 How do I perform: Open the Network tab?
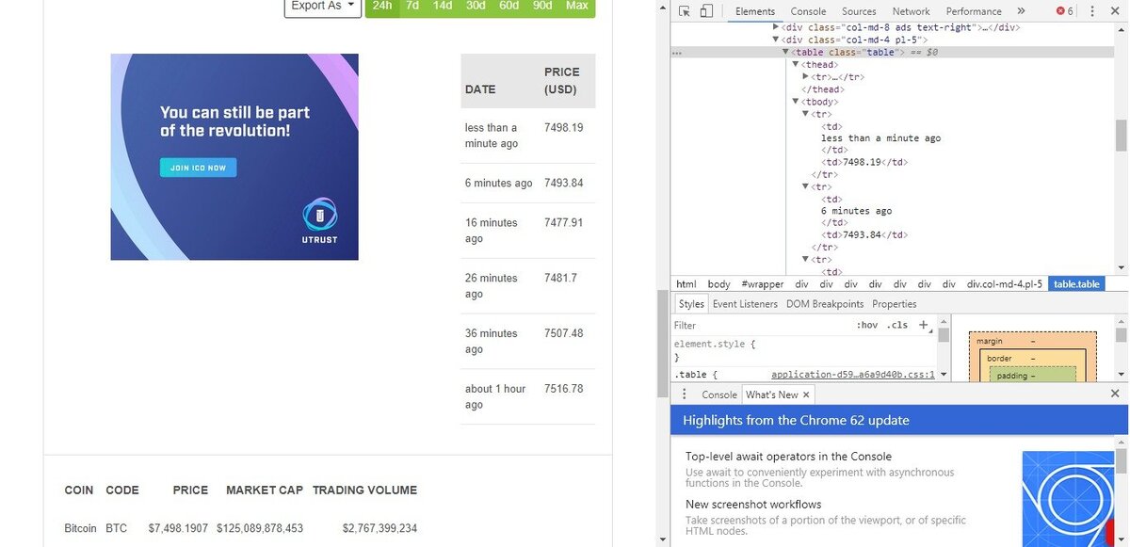(x=911, y=11)
